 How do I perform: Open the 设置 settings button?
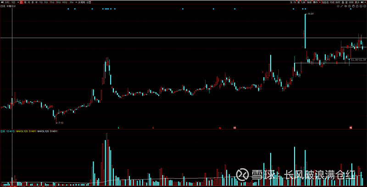tap(89, 2)
